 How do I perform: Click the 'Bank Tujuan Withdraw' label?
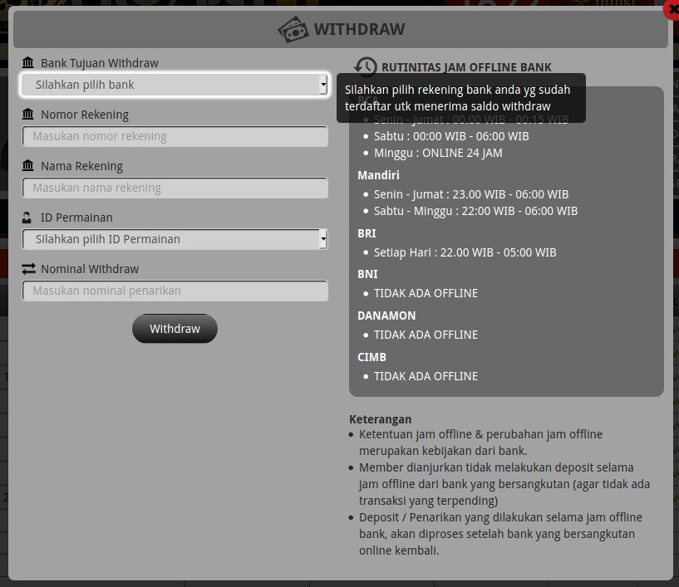[99, 63]
